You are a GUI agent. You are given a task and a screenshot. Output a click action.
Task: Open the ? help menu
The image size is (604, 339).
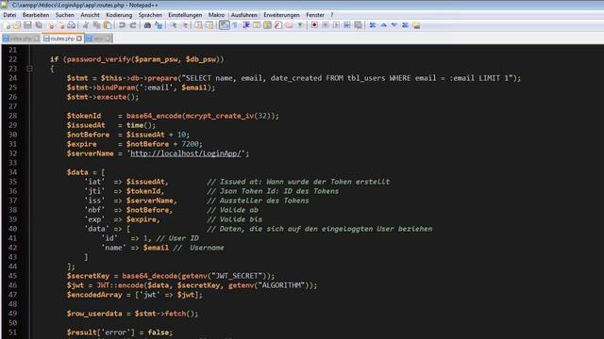331,15
